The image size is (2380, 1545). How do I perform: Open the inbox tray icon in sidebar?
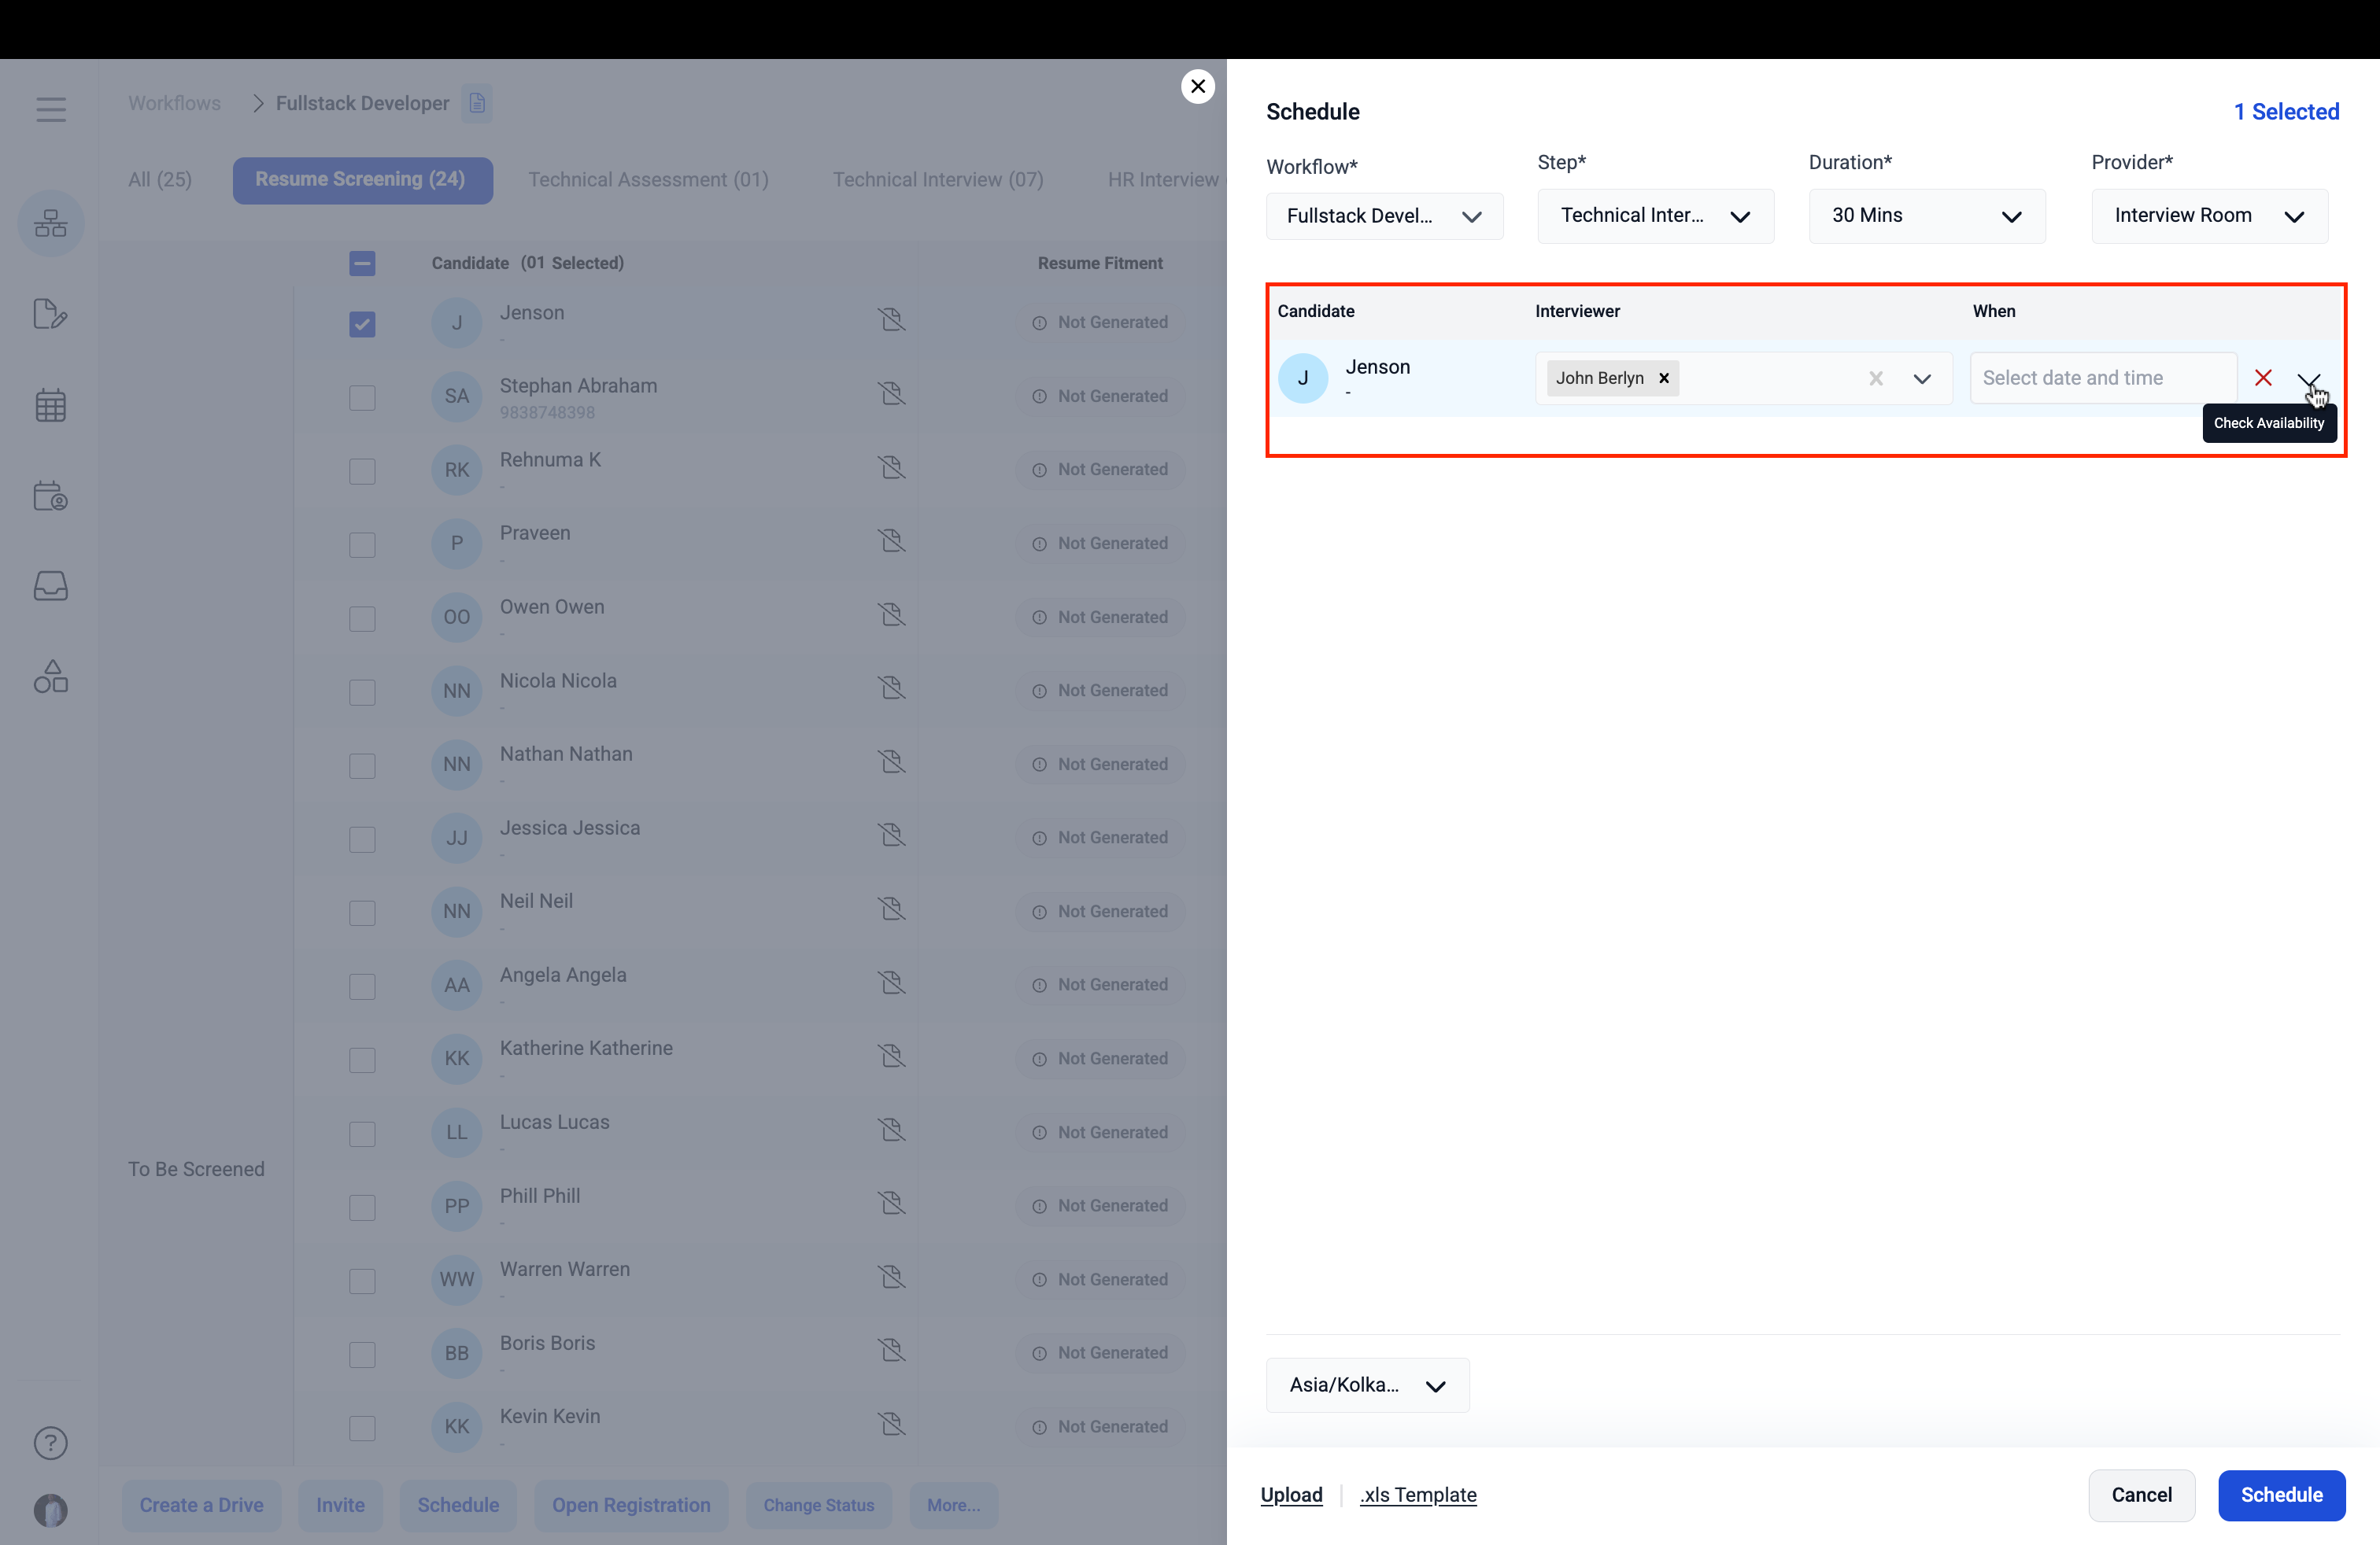point(51,585)
